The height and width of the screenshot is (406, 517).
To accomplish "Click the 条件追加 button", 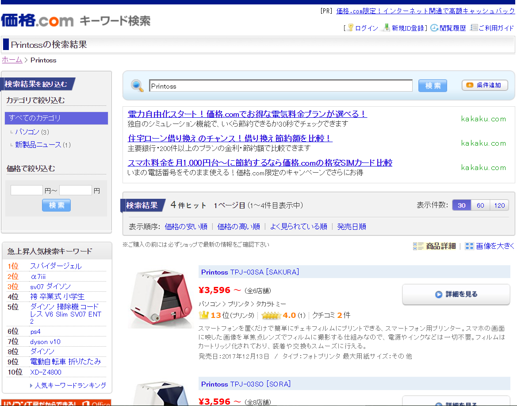I will point(484,85).
